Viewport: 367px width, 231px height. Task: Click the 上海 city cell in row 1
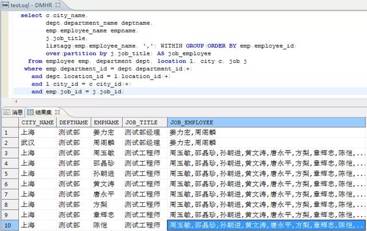click(37, 132)
